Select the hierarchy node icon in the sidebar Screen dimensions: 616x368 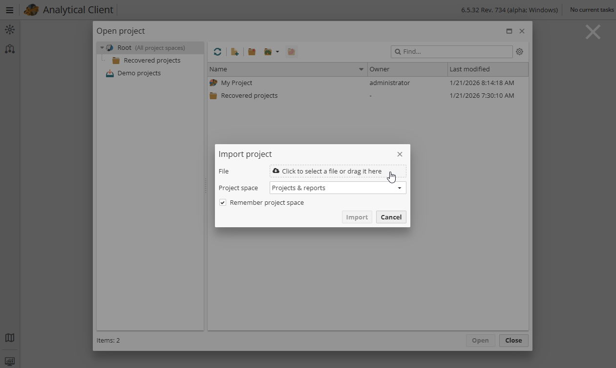click(x=10, y=49)
